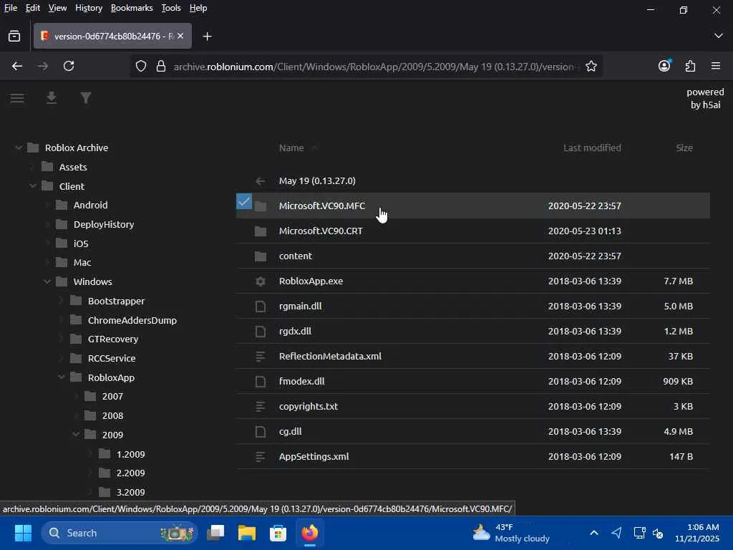The width and height of the screenshot is (733, 550).
Task: Open AppSettings.xml file link
Action: [x=314, y=456]
